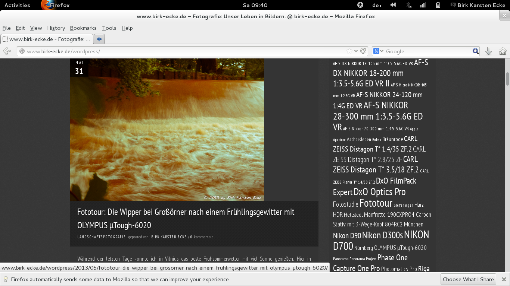
Task: Open the Downloads arrow button
Action: click(x=488, y=51)
